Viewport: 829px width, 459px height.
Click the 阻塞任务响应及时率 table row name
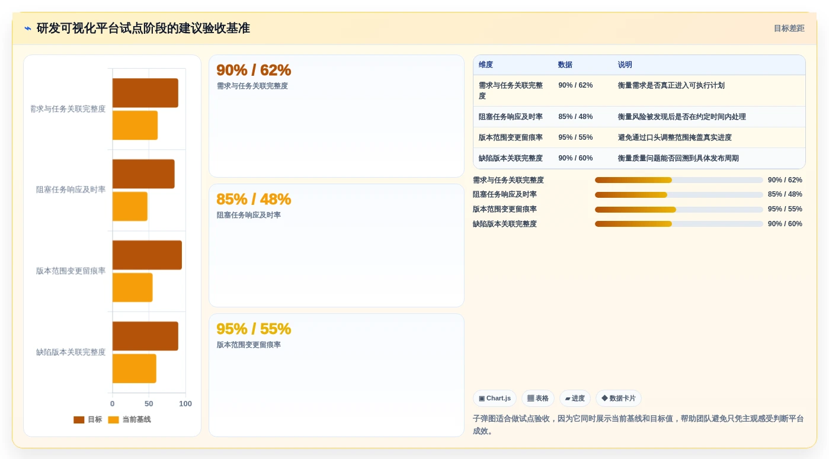(x=511, y=117)
